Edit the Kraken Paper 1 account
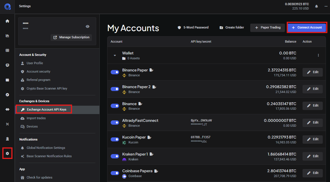Viewport: 330px width, 182px height. [x=313, y=156]
